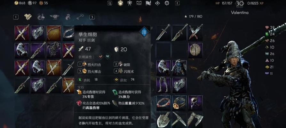This screenshot has width=286, height=128.
Task: Open the journal book icon
Action: pos(139,3)
